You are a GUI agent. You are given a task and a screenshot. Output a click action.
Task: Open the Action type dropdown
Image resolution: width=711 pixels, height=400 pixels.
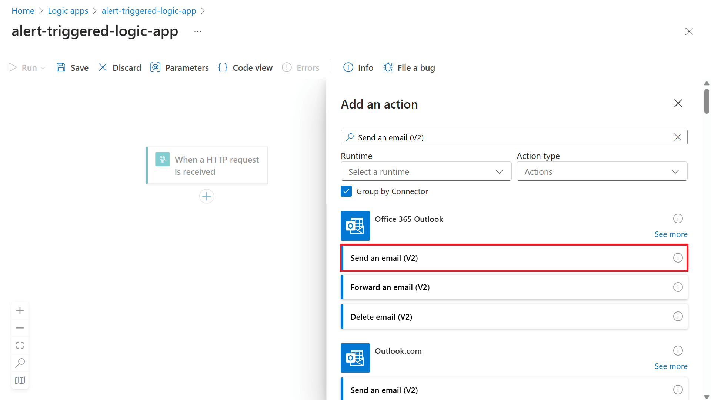602,172
